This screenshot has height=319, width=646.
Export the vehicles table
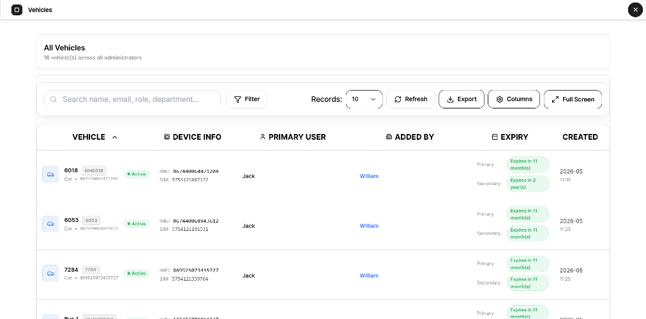coord(462,99)
